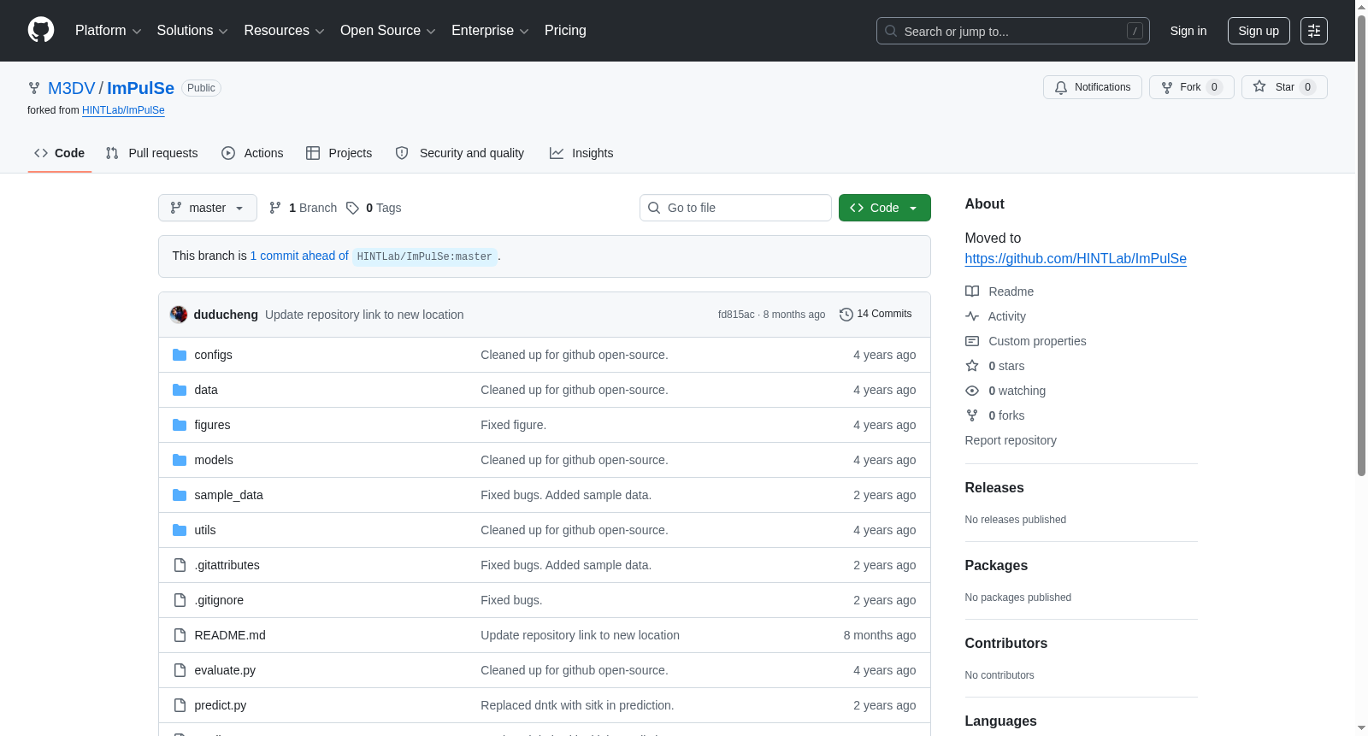Open the GitHub homepage logo
1368x736 pixels.
click(41, 31)
